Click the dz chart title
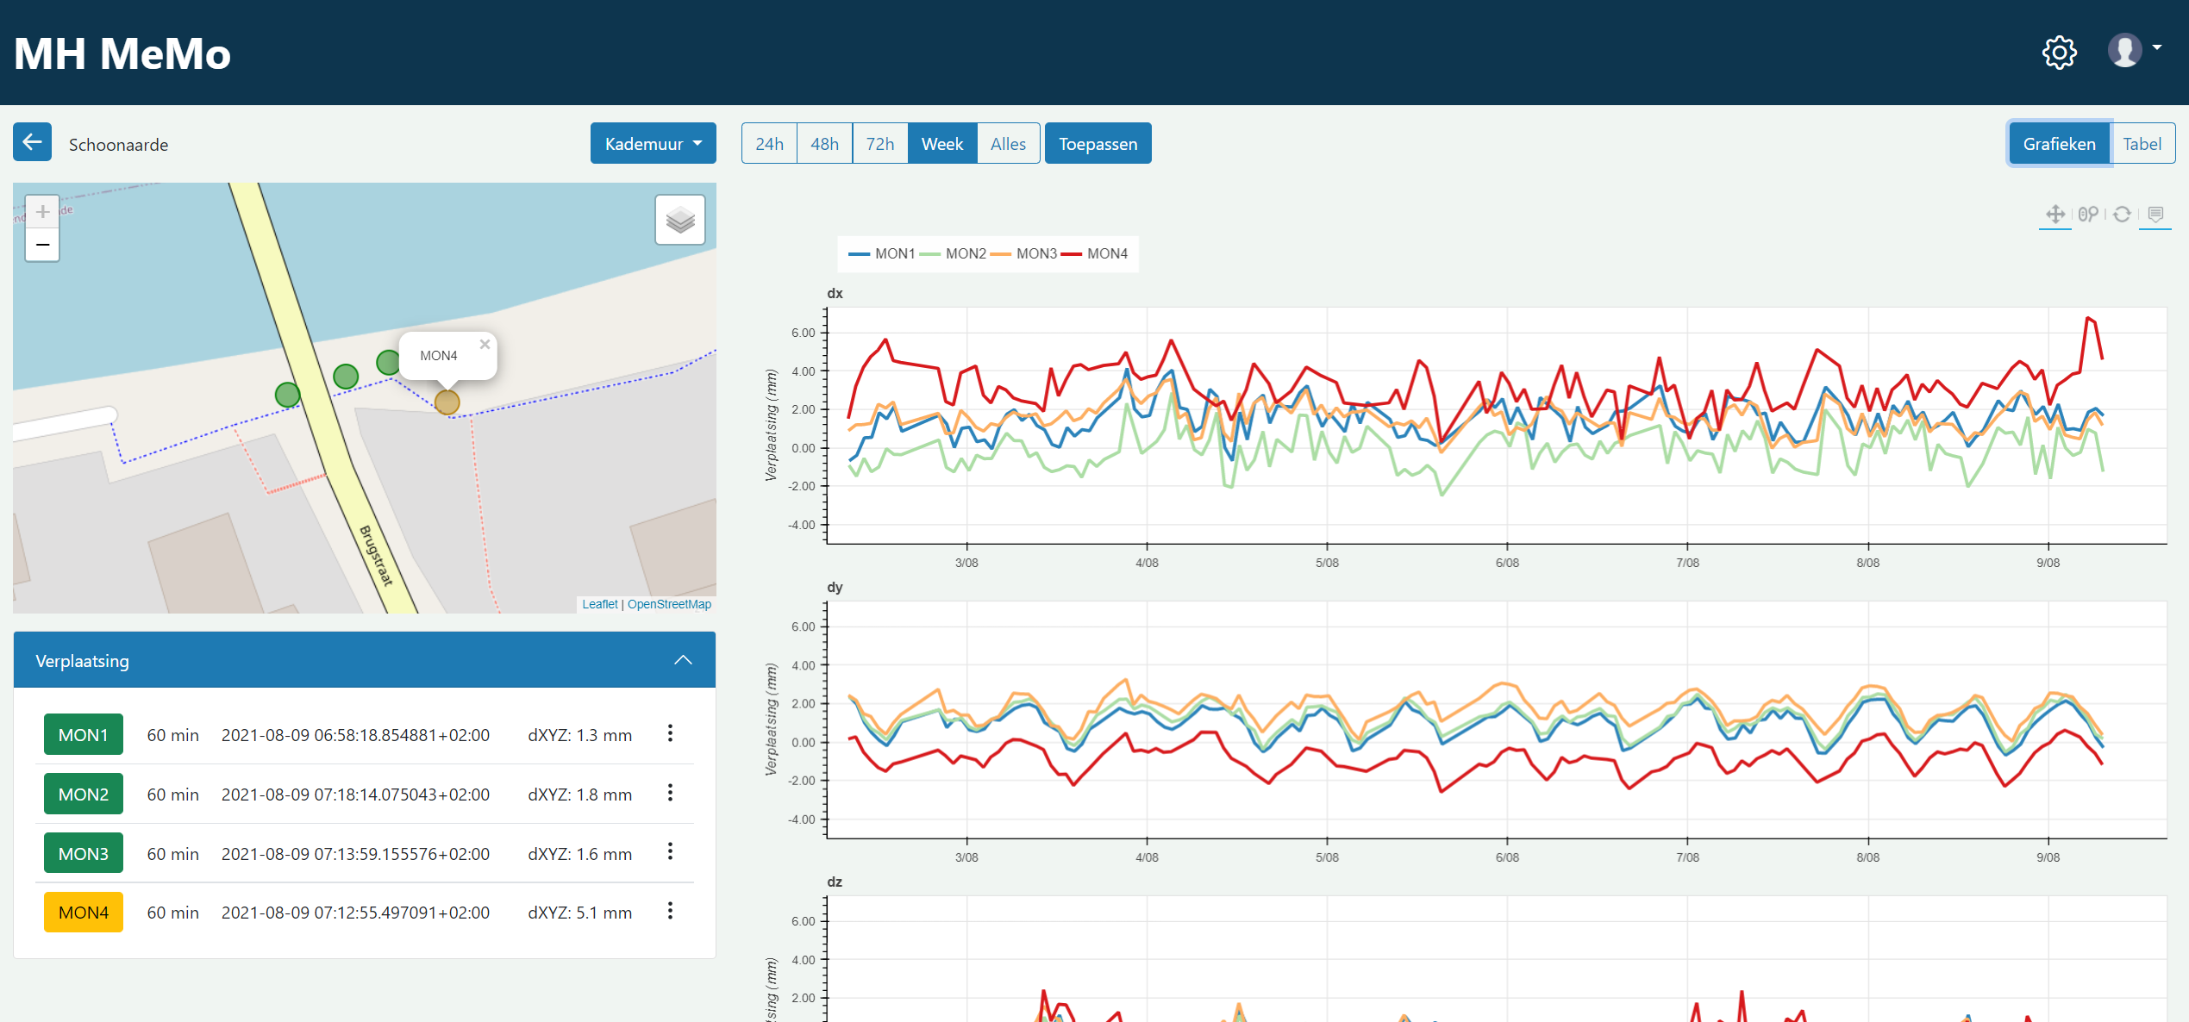Image resolution: width=2189 pixels, height=1022 pixels. click(835, 882)
